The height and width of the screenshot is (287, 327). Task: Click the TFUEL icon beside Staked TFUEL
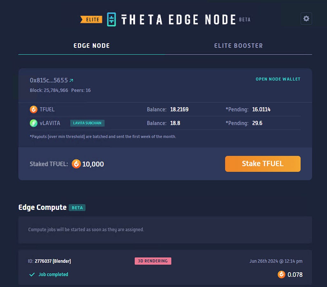click(77, 164)
